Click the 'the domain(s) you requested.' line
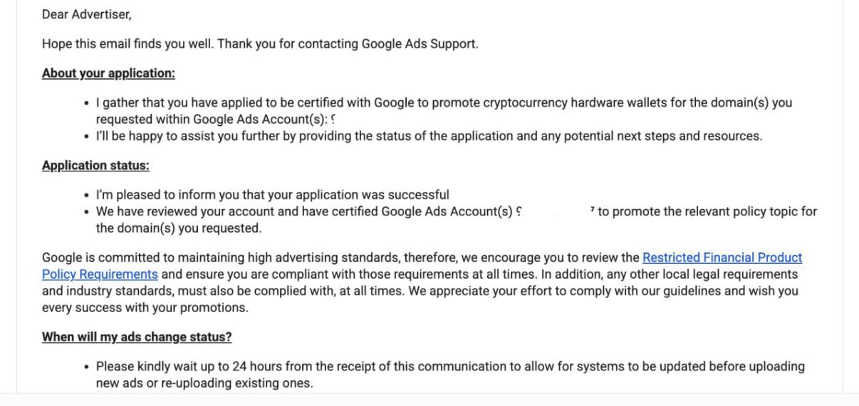 [179, 229]
